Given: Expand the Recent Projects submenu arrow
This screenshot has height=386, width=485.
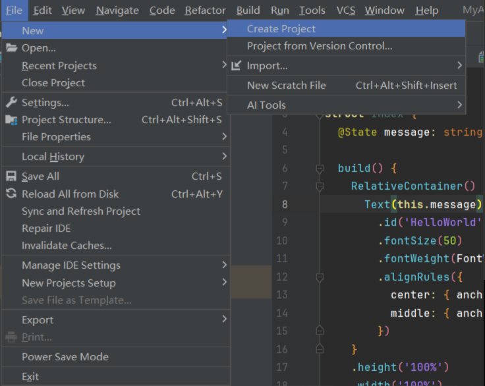Looking at the screenshot, I should [224, 65].
